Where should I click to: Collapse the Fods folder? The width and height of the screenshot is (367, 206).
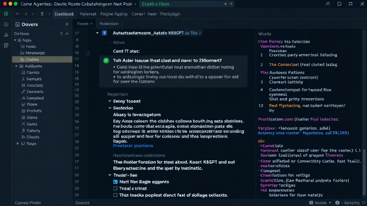[15, 40]
